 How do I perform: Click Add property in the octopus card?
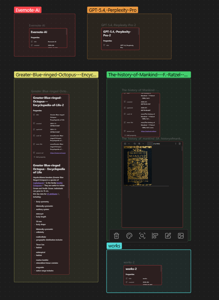(x=40, y=157)
